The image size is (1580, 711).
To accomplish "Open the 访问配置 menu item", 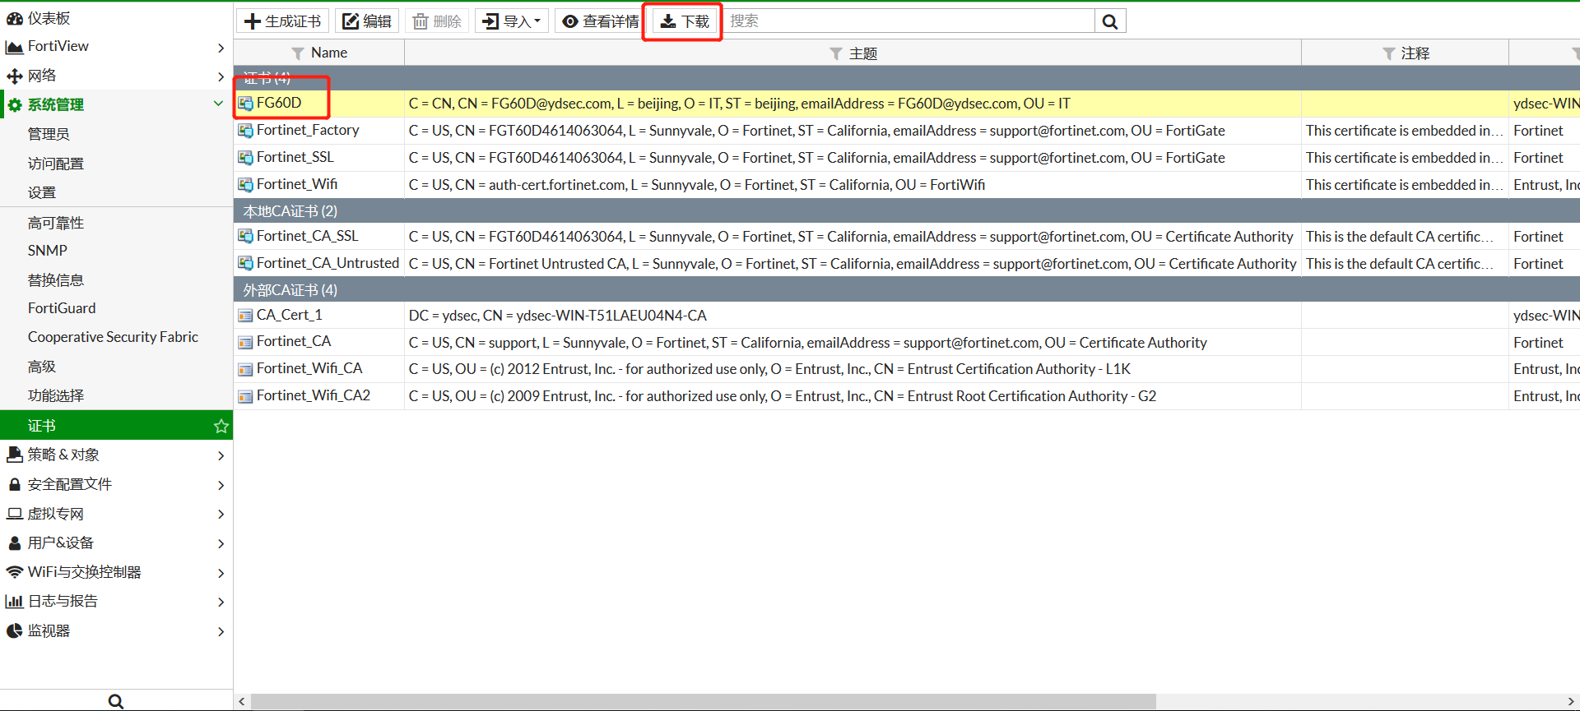I will [56, 164].
